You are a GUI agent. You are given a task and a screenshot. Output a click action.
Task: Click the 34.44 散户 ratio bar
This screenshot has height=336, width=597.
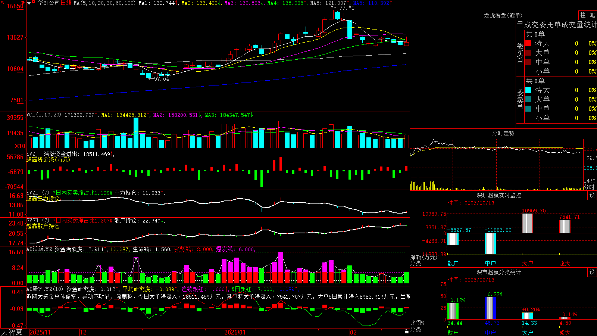(453, 311)
